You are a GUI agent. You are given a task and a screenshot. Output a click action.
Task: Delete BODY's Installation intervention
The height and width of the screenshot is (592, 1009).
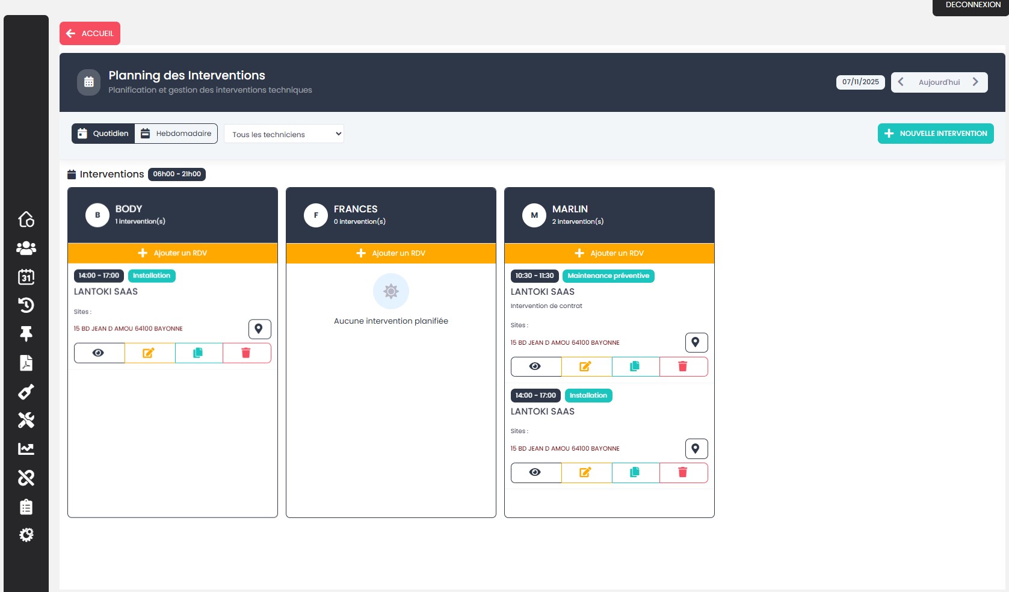(x=246, y=353)
